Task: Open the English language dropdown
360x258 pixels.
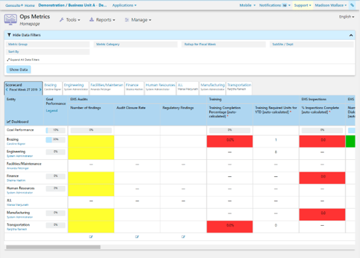Action: (346, 16)
